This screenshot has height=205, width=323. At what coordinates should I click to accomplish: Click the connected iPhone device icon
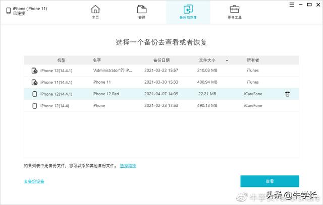pyautogui.click(x=9, y=11)
